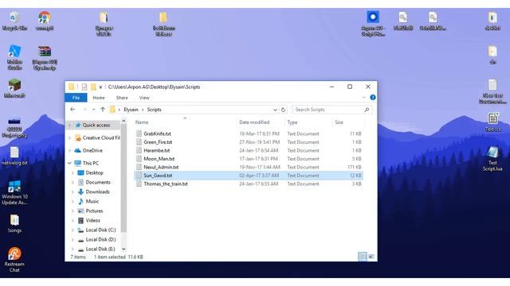This screenshot has height=286, width=510.
Task: Click the search magnifier icon
Action: 367,110
